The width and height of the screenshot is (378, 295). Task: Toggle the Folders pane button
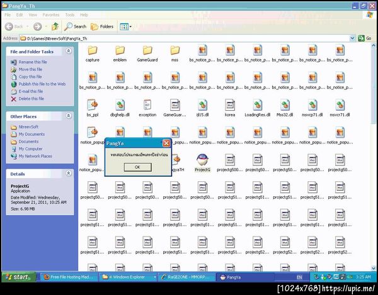[x=102, y=26]
